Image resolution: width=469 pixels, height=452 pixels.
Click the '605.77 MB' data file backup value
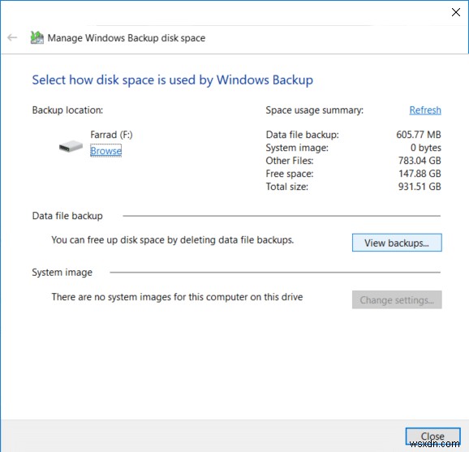point(419,135)
